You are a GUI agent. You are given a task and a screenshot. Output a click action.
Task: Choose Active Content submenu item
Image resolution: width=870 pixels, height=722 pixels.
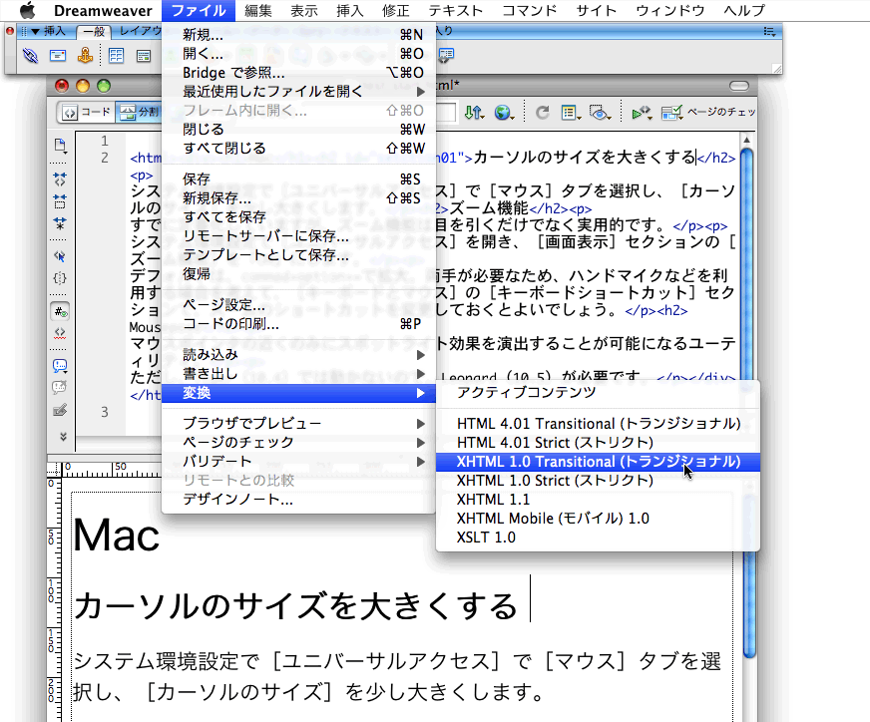click(x=598, y=393)
